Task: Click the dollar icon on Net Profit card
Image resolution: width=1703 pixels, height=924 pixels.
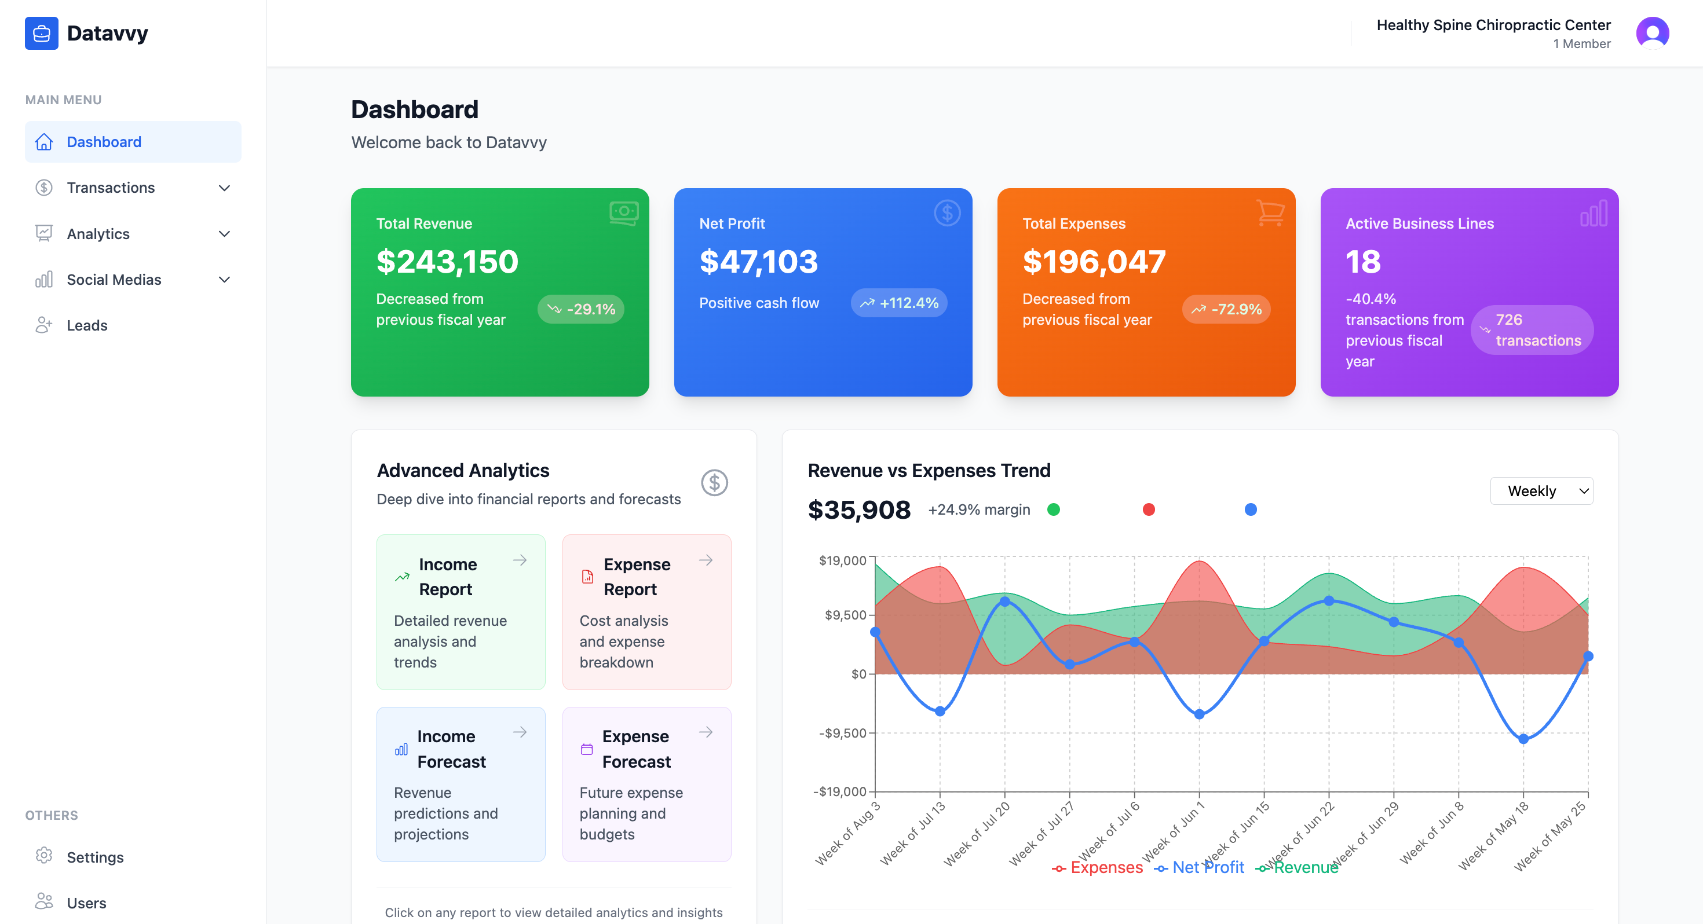Action: pos(946,213)
